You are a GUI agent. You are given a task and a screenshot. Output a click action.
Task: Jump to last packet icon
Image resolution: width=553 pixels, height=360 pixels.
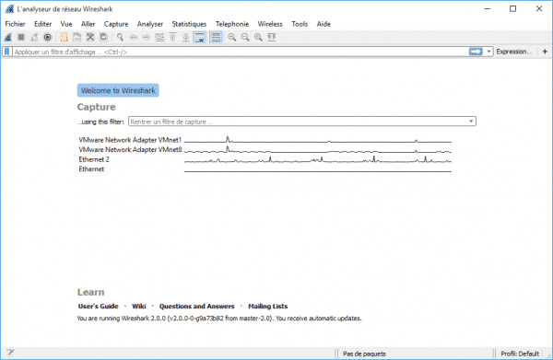(185, 38)
